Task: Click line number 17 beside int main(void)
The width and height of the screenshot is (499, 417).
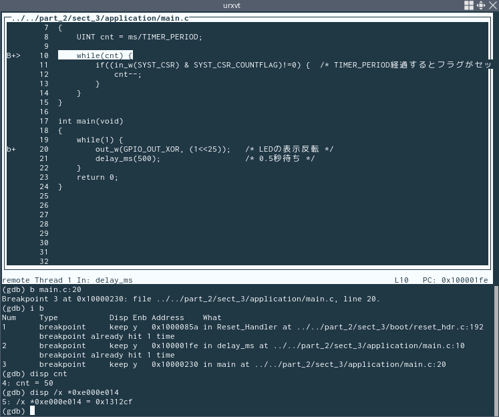Action: point(44,121)
